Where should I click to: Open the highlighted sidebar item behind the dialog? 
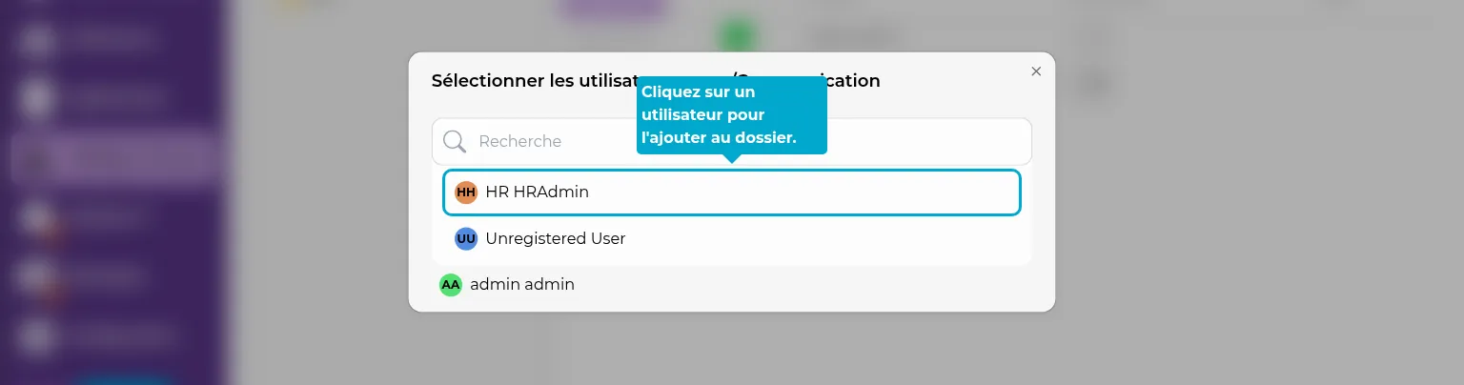pos(114,158)
